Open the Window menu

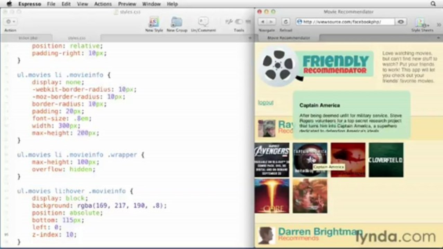tap(151, 4)
